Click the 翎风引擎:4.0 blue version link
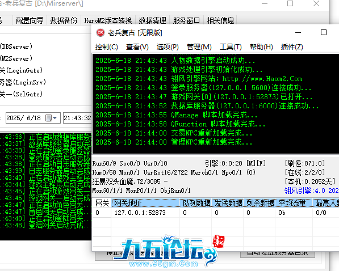This screenshot has height=271, width=339. coord(311,190)
